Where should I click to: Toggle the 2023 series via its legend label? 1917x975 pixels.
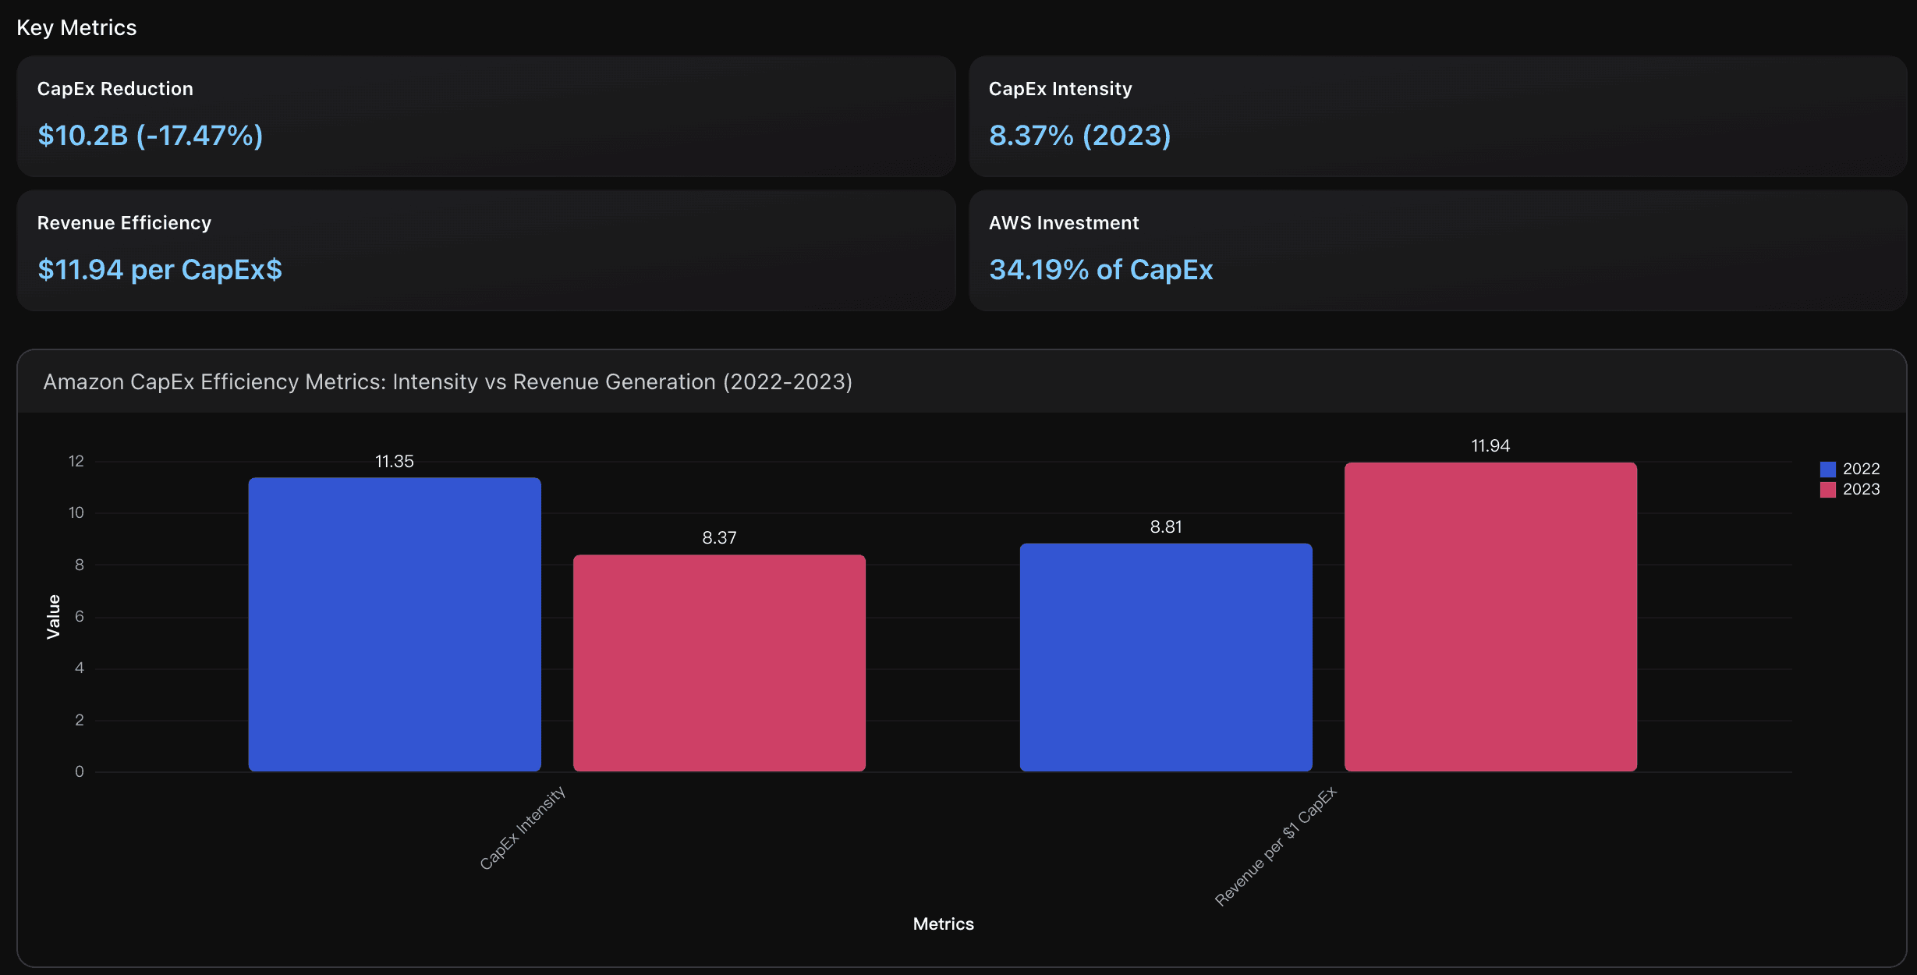click(1861, 489)
